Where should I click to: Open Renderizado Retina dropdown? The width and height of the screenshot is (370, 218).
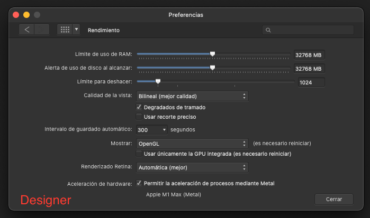point(192,167)
